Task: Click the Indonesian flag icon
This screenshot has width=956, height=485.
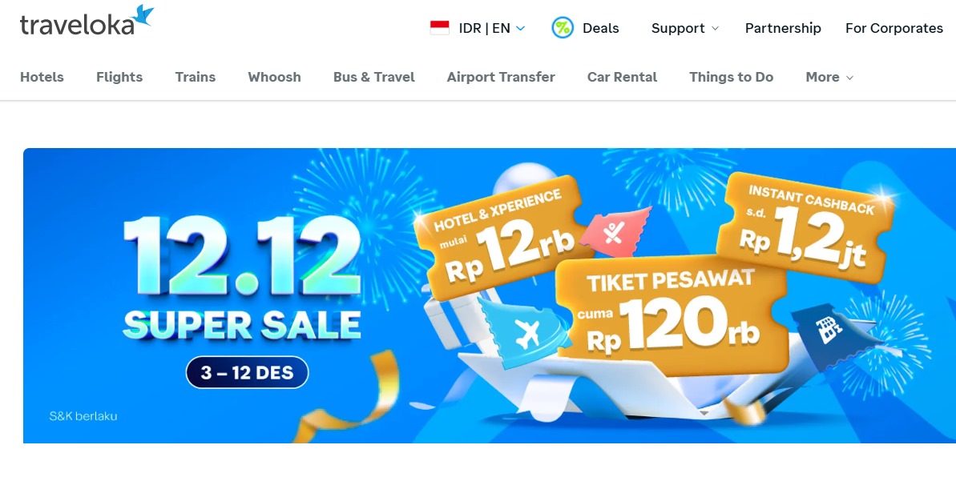Action: [440, 28]
